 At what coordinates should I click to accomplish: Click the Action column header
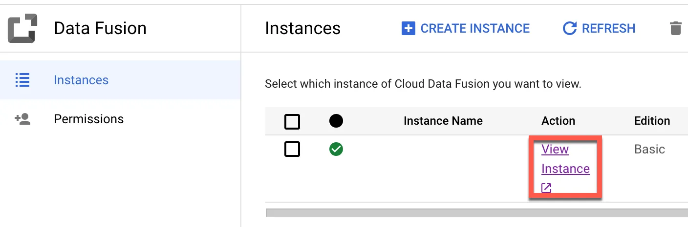tap(558, 121)
